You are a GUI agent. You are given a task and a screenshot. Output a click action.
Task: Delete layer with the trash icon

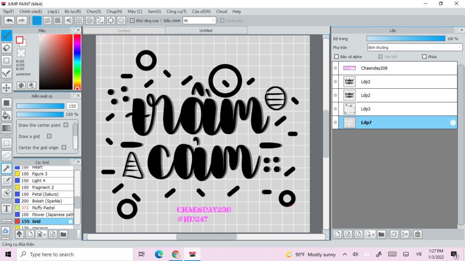pos(418,234)
